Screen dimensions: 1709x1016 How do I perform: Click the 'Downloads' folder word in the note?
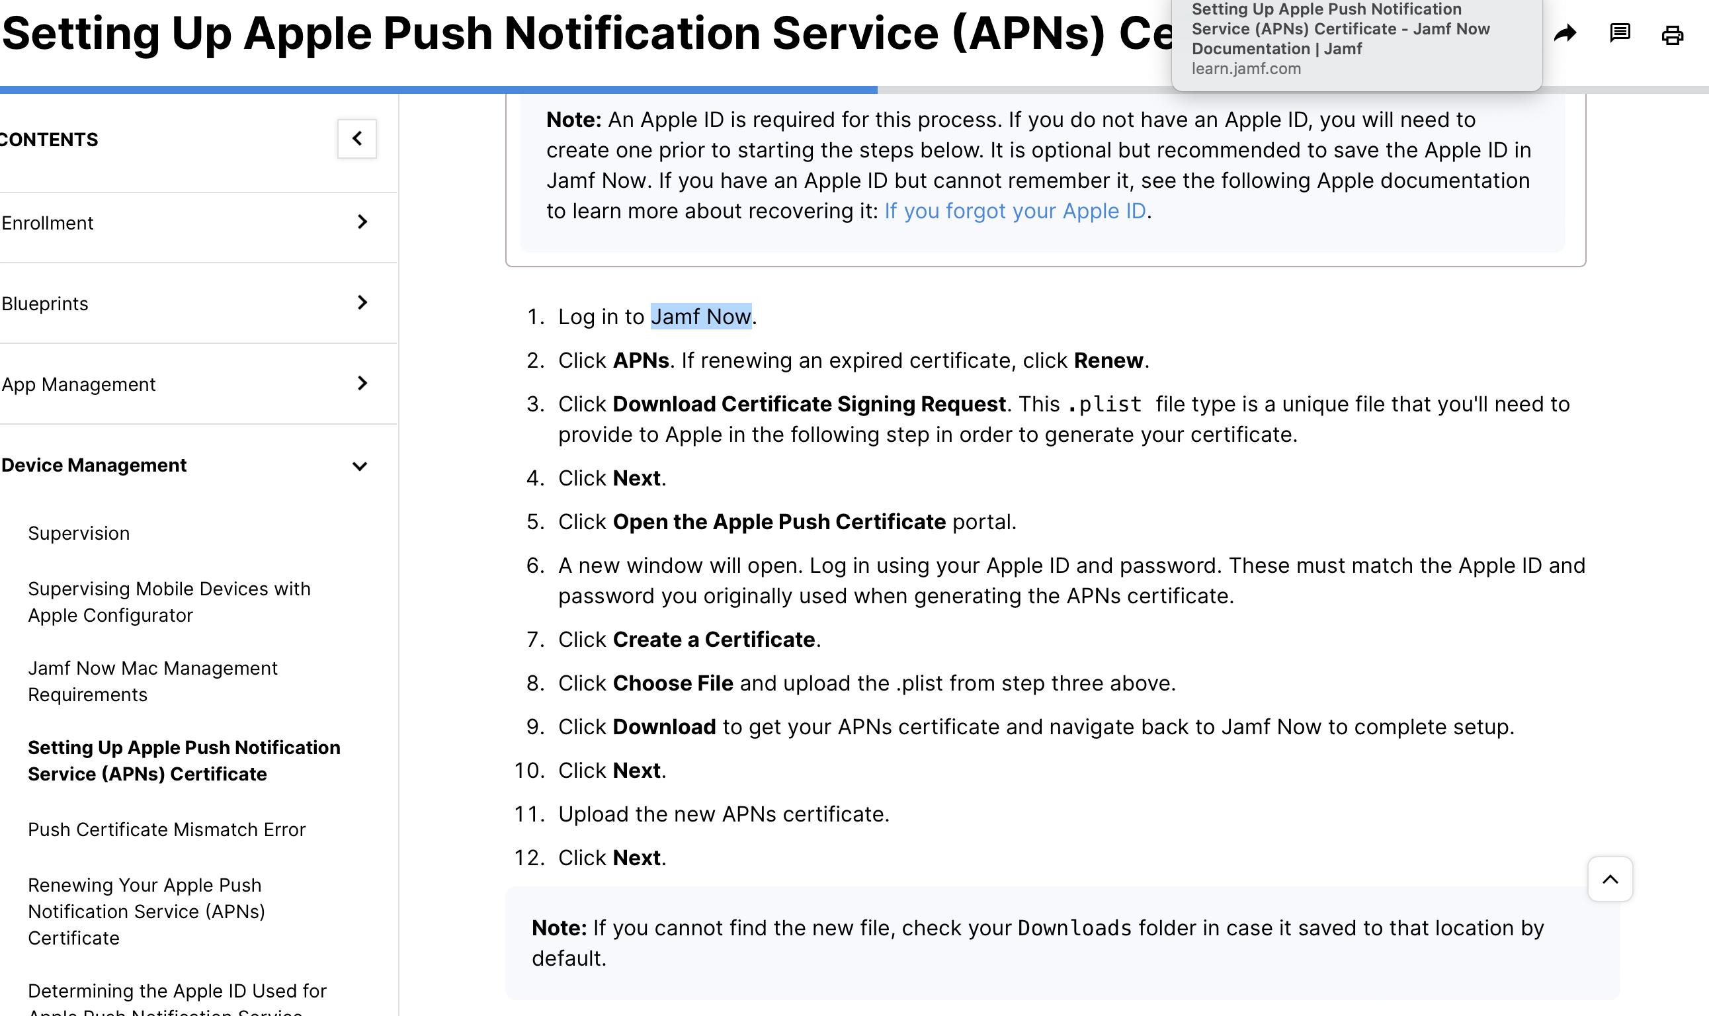(1075, 927)
